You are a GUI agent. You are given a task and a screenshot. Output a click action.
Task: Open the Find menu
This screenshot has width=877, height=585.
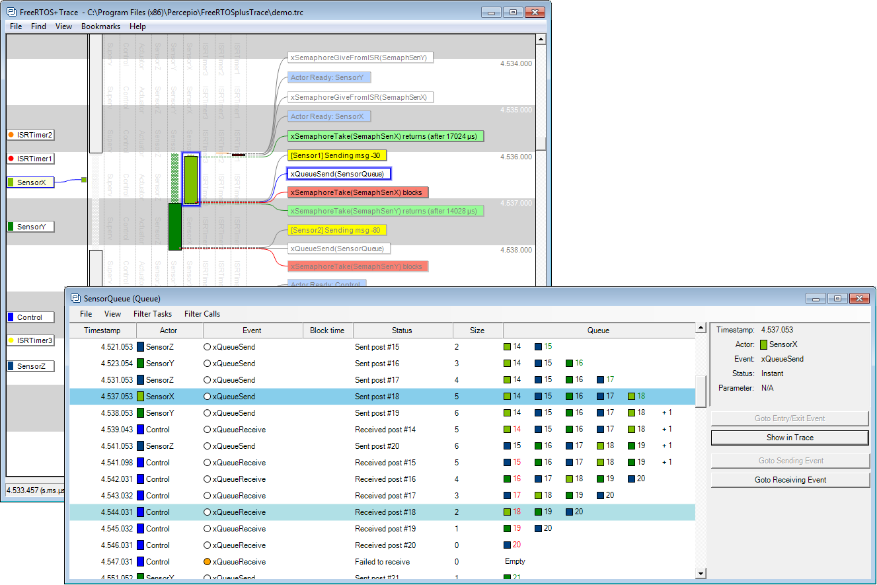pos(39,26)
